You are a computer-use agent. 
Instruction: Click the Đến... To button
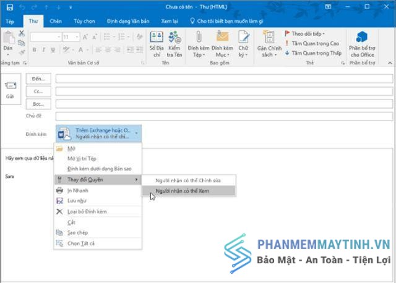click(x=38, y=79)
